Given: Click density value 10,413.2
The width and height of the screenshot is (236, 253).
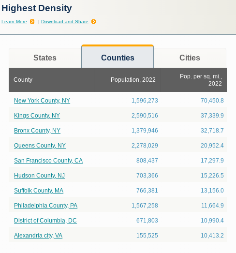Looking at the screenshot, I should click(x=212, y=236).
